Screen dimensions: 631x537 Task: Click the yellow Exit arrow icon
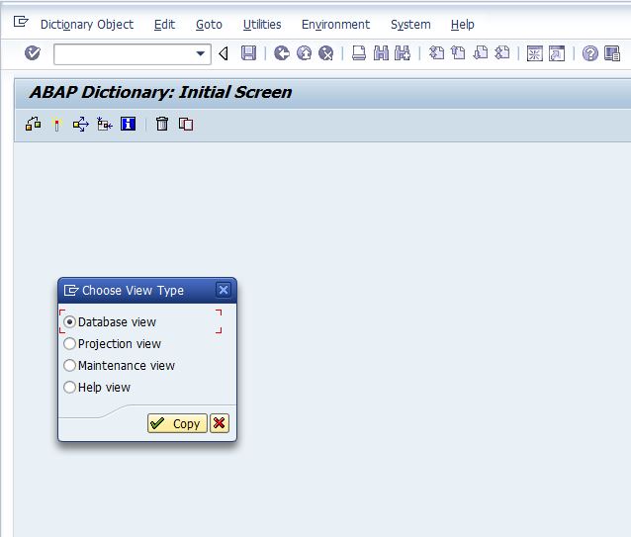click(304, 53)
